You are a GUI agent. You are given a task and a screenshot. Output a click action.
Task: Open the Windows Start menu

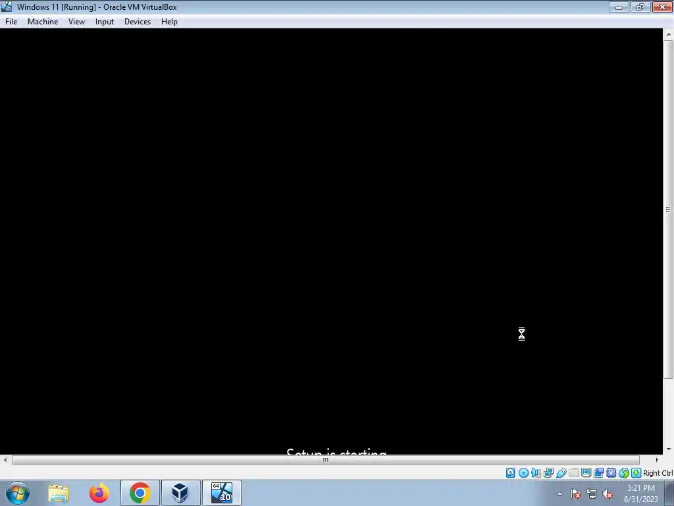[x=18, y=493]
